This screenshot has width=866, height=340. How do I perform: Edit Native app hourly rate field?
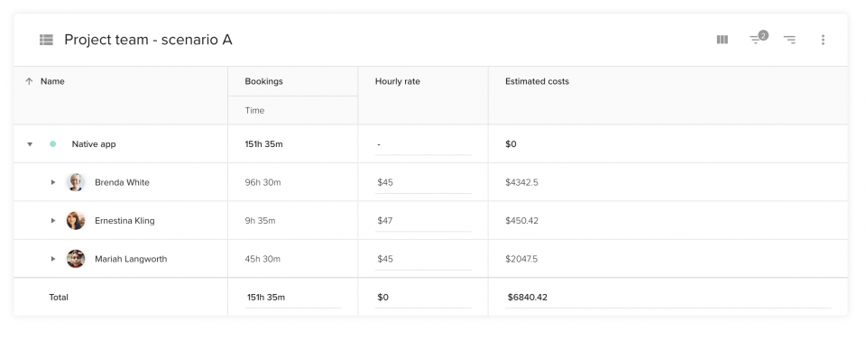423,144
